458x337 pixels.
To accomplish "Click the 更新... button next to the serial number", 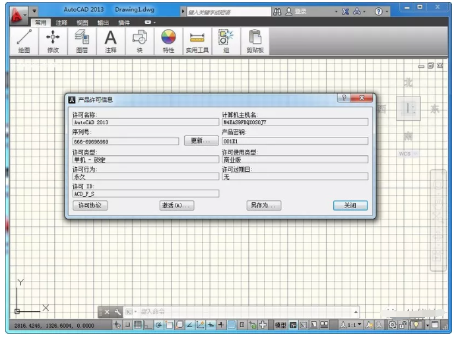I will (201, 141).
